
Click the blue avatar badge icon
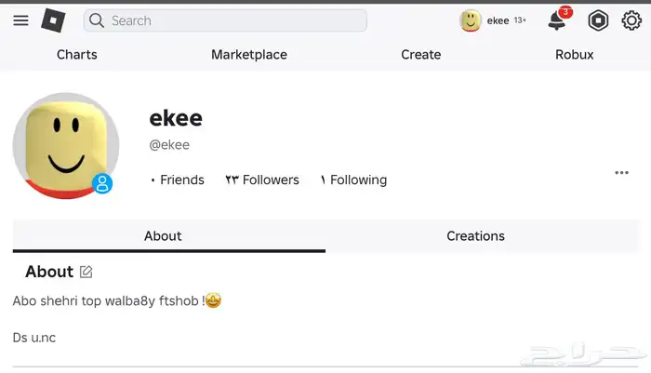(x=102, y=183)
